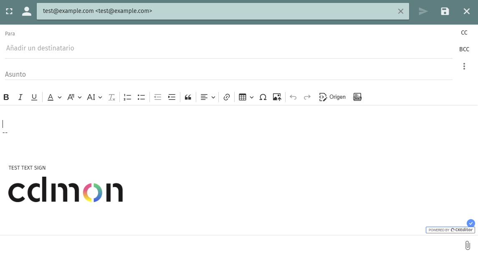Show the CC recipient field

464,32
